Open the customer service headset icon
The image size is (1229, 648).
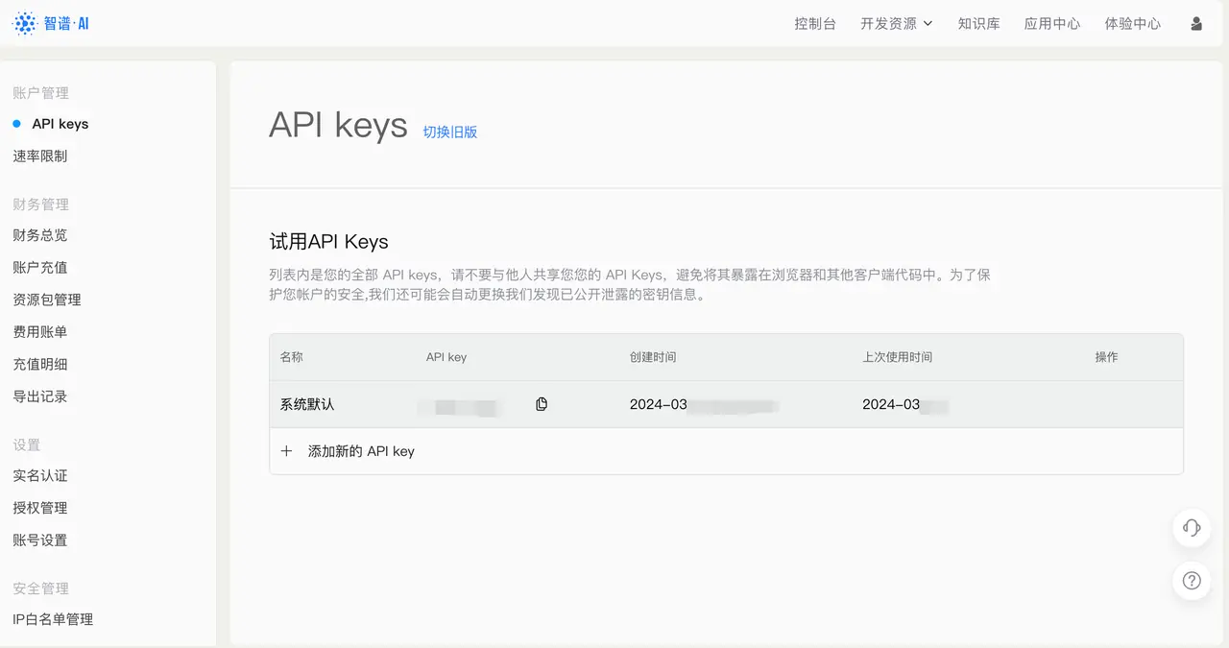pos(1191,528)
